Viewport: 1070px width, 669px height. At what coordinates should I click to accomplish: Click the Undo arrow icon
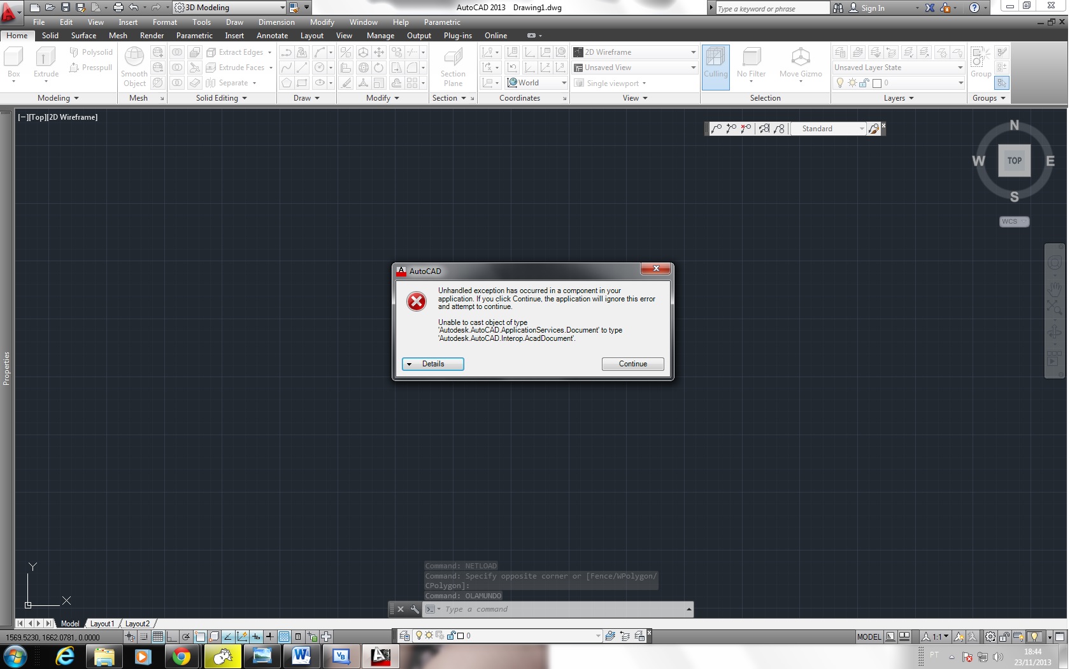pos(133,8)
